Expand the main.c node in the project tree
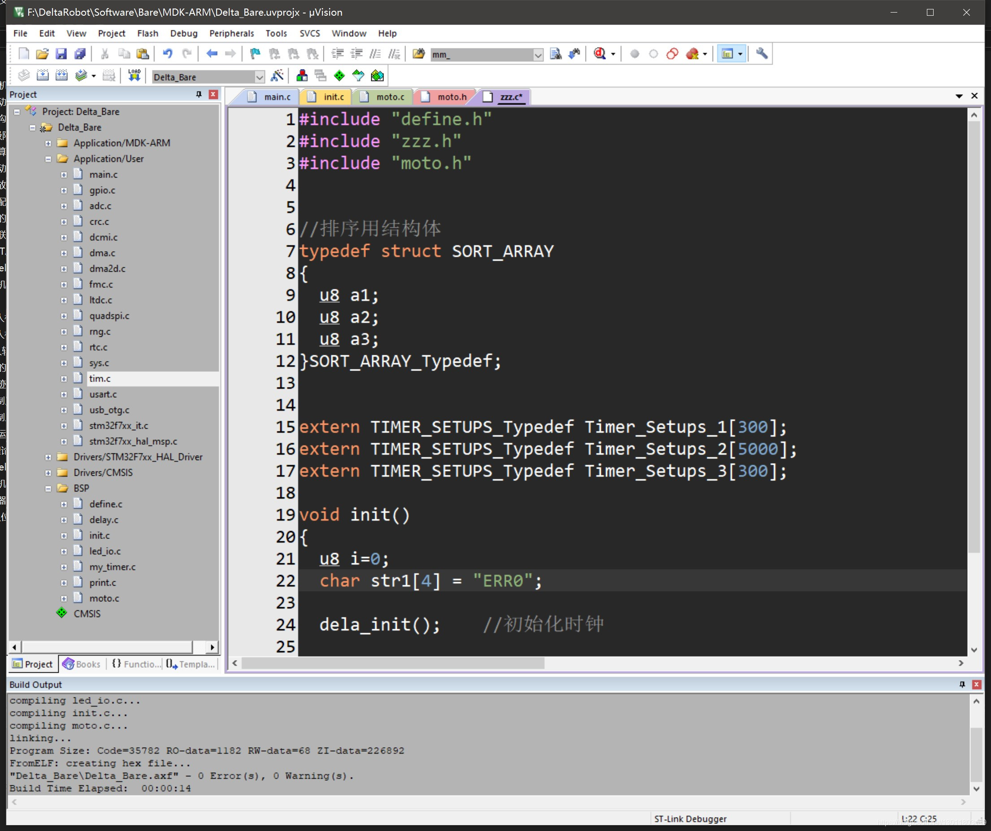This screenshot has height=831, width=991. tap(64, 174)
